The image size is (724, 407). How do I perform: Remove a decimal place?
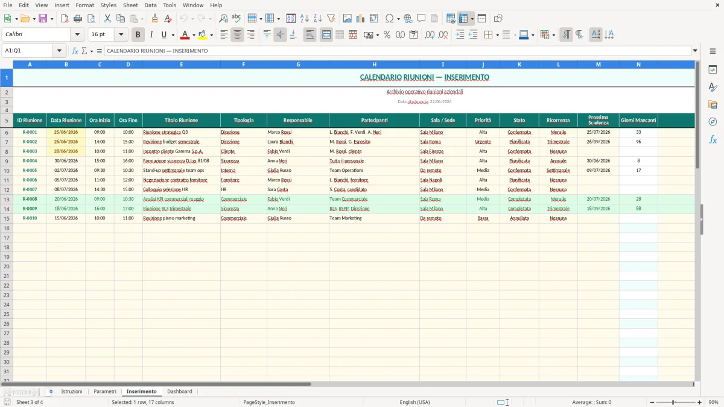tap(443, 35)
